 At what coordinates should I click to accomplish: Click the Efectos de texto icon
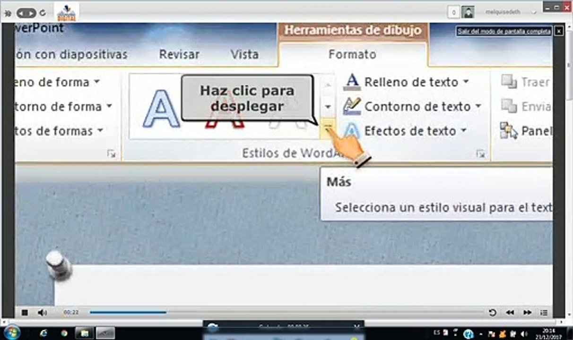pyautogui.click(x=352, y=130)
